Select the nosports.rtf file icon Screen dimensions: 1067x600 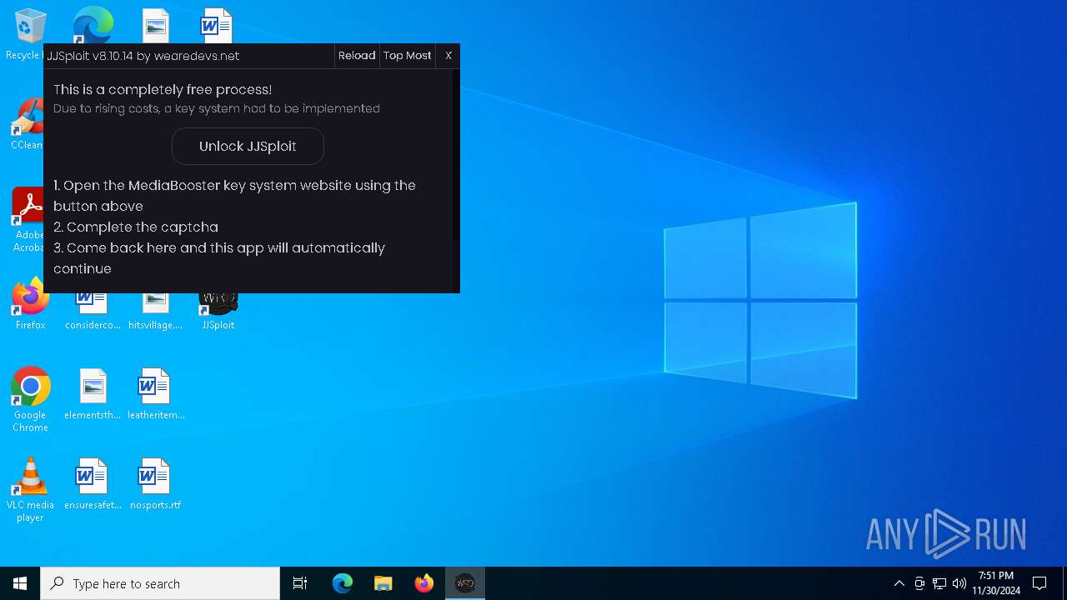(155, 484)
